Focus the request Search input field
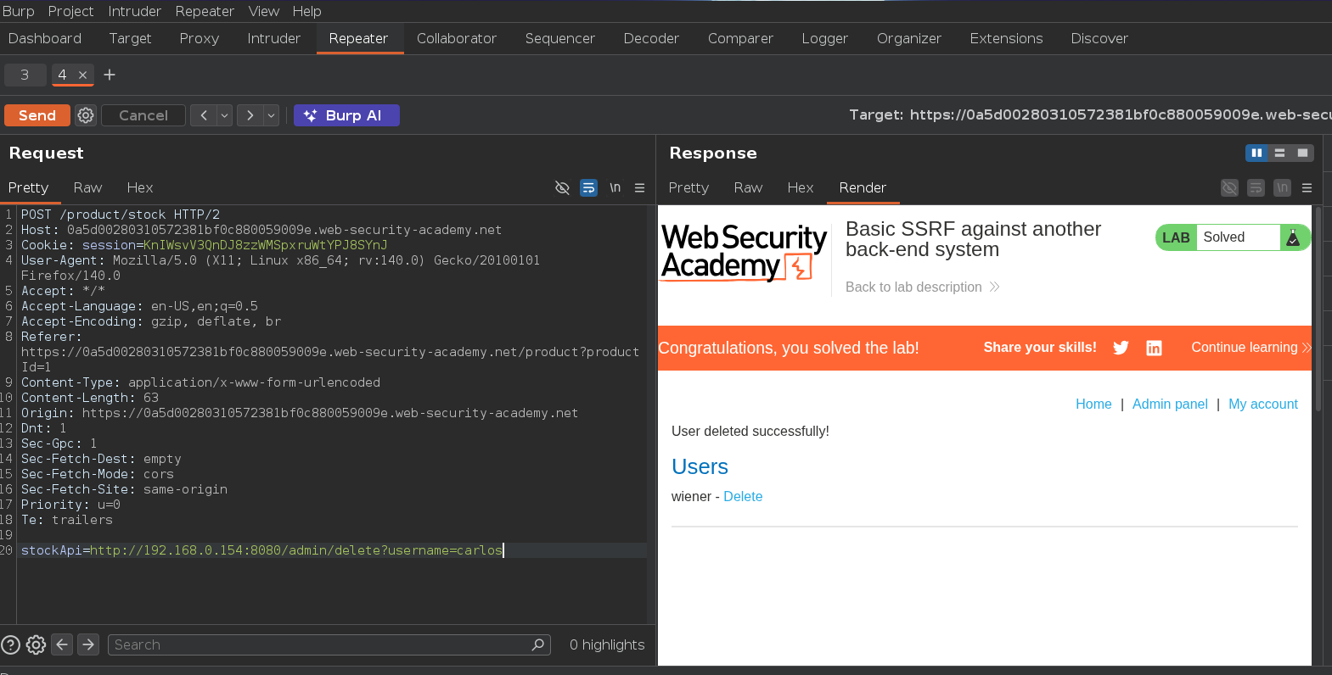1332x675 pixels. 329,644
